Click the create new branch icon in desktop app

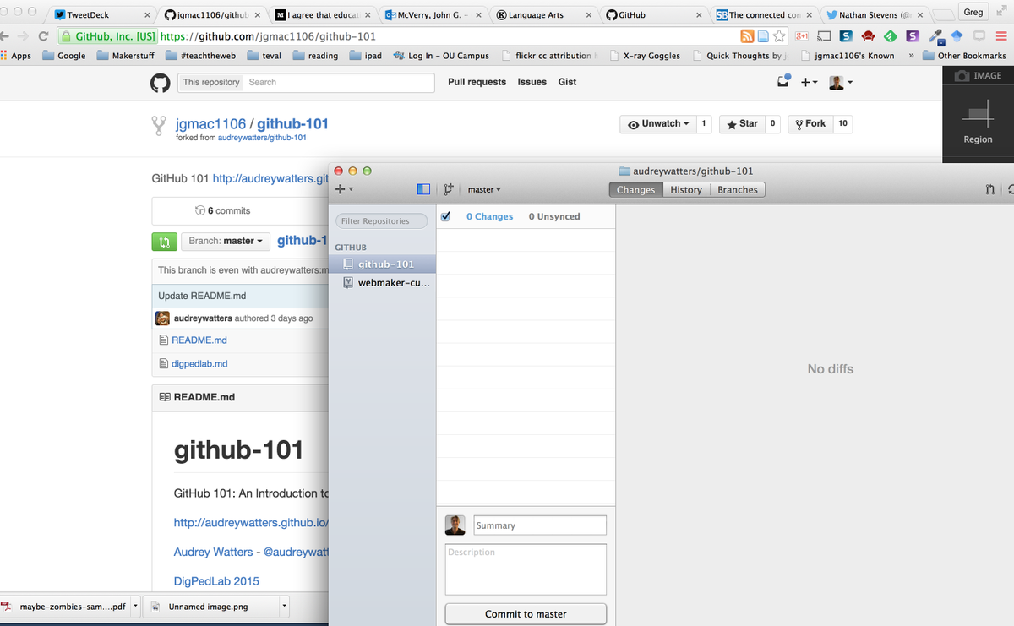click(449, 189)
